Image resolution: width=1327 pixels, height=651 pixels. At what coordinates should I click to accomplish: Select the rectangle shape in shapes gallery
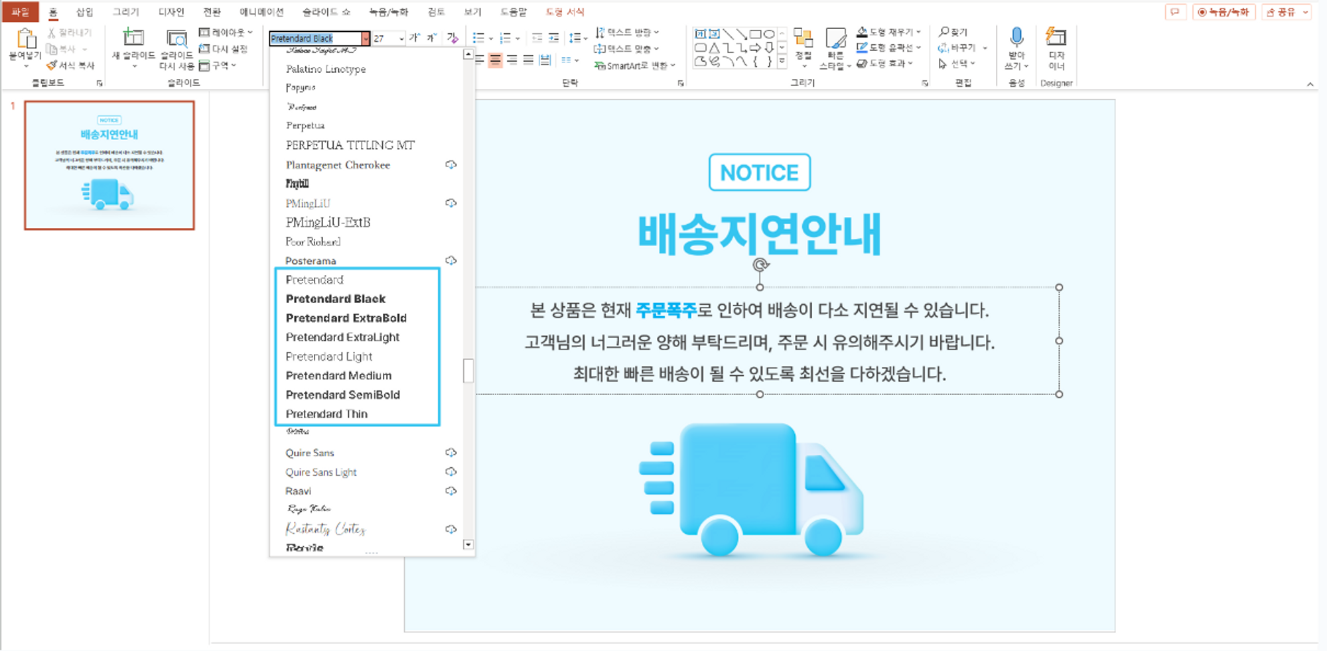pos(755,34)
